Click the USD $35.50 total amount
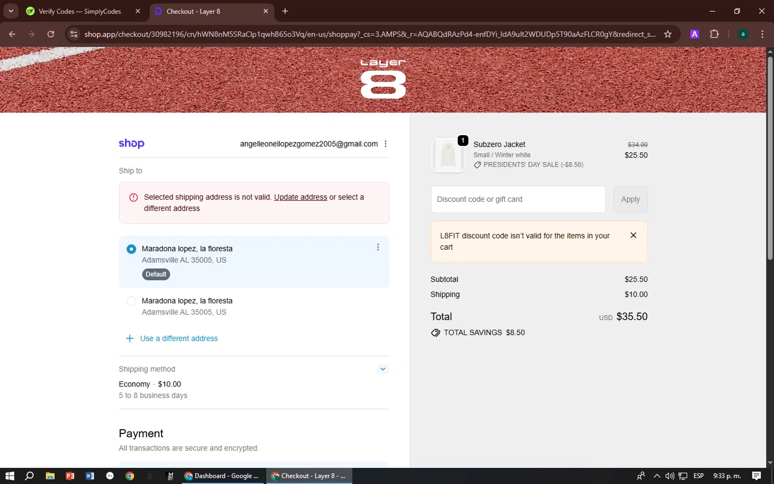This screenshot has height=484, width=774. coord(623,316)
